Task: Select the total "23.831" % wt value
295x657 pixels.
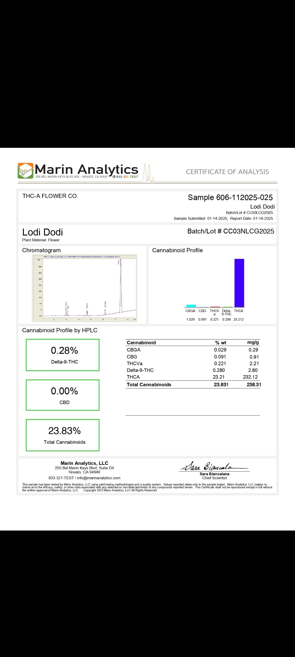Action: coord(221,385)
